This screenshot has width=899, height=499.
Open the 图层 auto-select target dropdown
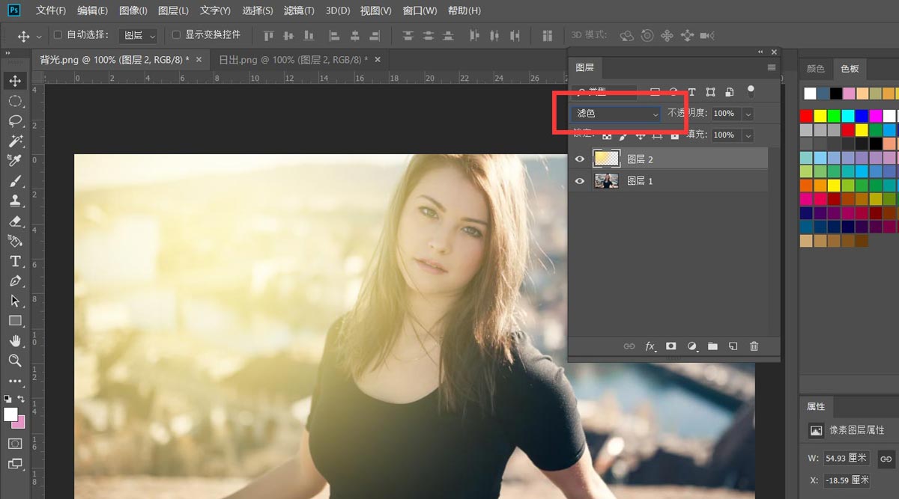coord(139,36)
